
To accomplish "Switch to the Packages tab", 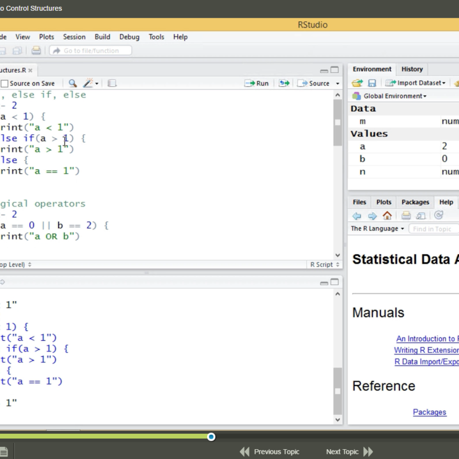I will 415,203.
